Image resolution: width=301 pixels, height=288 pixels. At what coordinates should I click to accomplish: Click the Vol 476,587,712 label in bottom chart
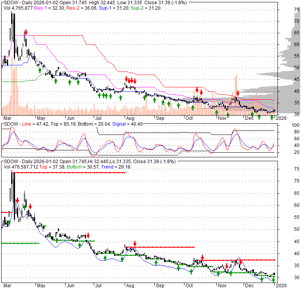tap(21, 167)
